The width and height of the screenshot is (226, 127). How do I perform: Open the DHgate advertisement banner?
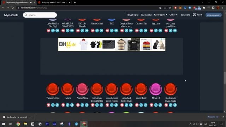point(112,44)
